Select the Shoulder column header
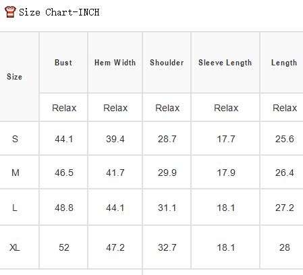The image size is (303, 275). tap(167, 63)
